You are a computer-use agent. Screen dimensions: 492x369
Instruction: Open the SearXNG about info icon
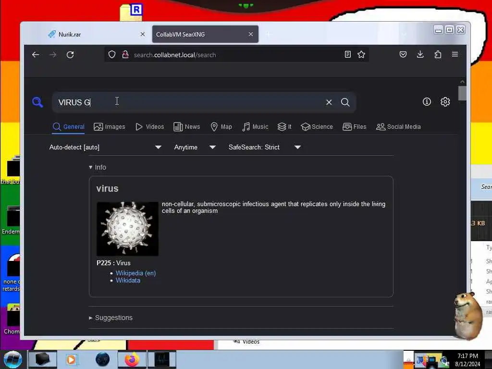coord(427,102)
